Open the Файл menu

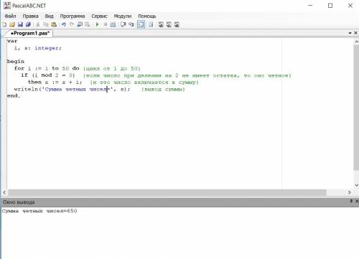coord(10,16)
